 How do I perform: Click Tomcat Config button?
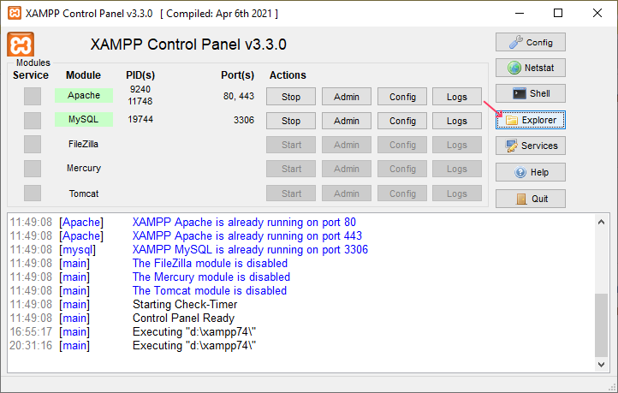pyautogui.click(x=402, y=194)
